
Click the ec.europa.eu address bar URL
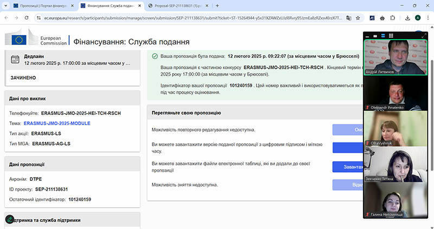193,18
